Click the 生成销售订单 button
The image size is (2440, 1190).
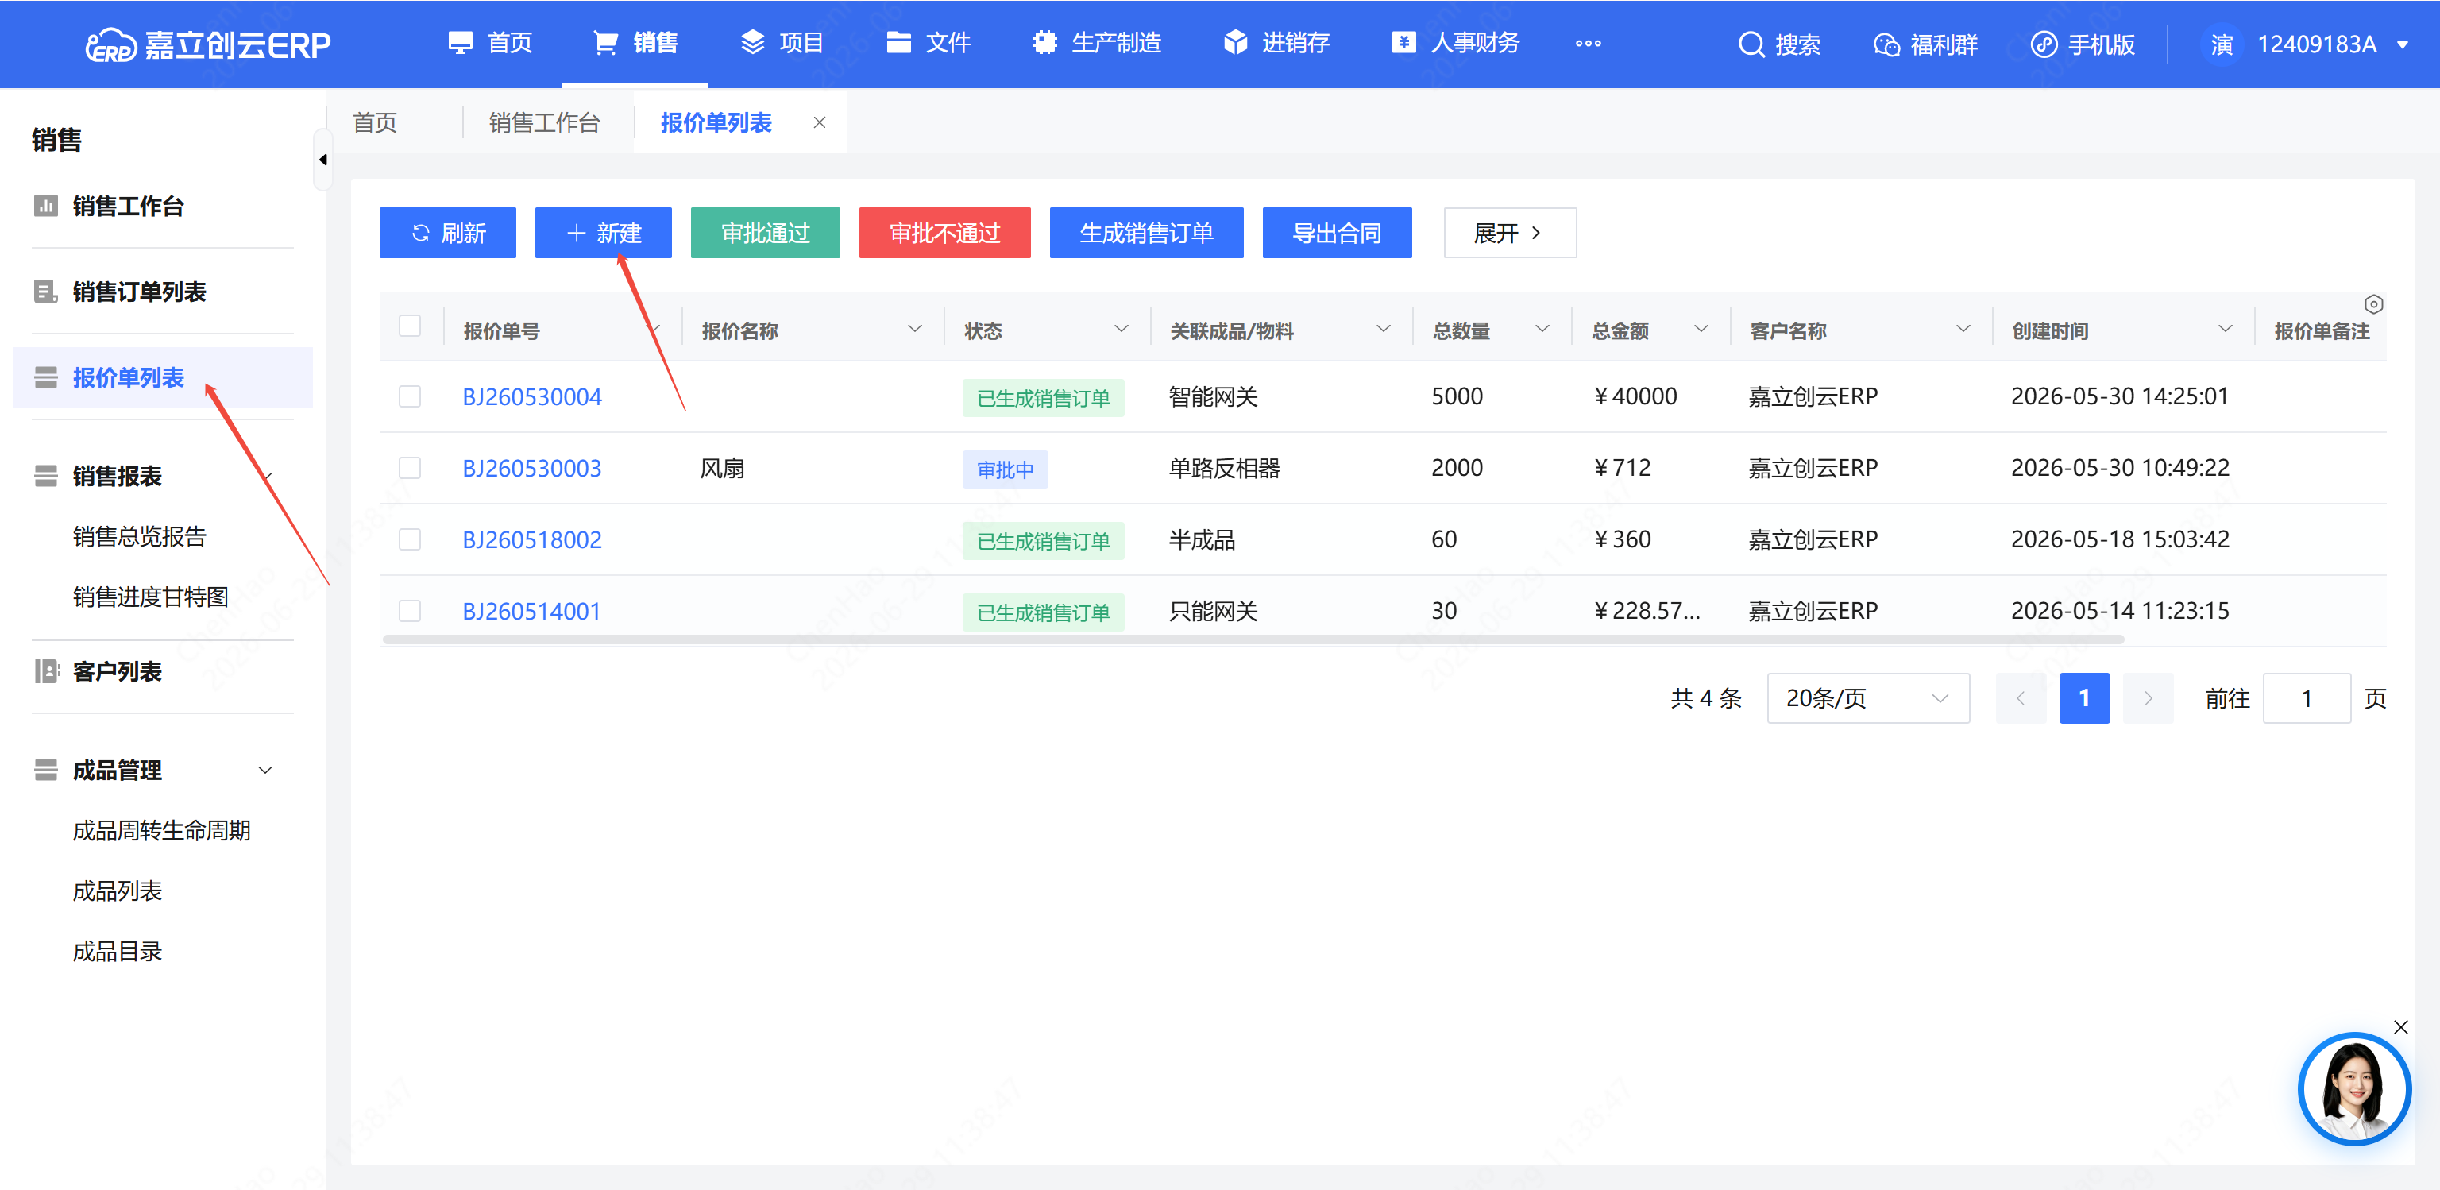click(1146, 233)
